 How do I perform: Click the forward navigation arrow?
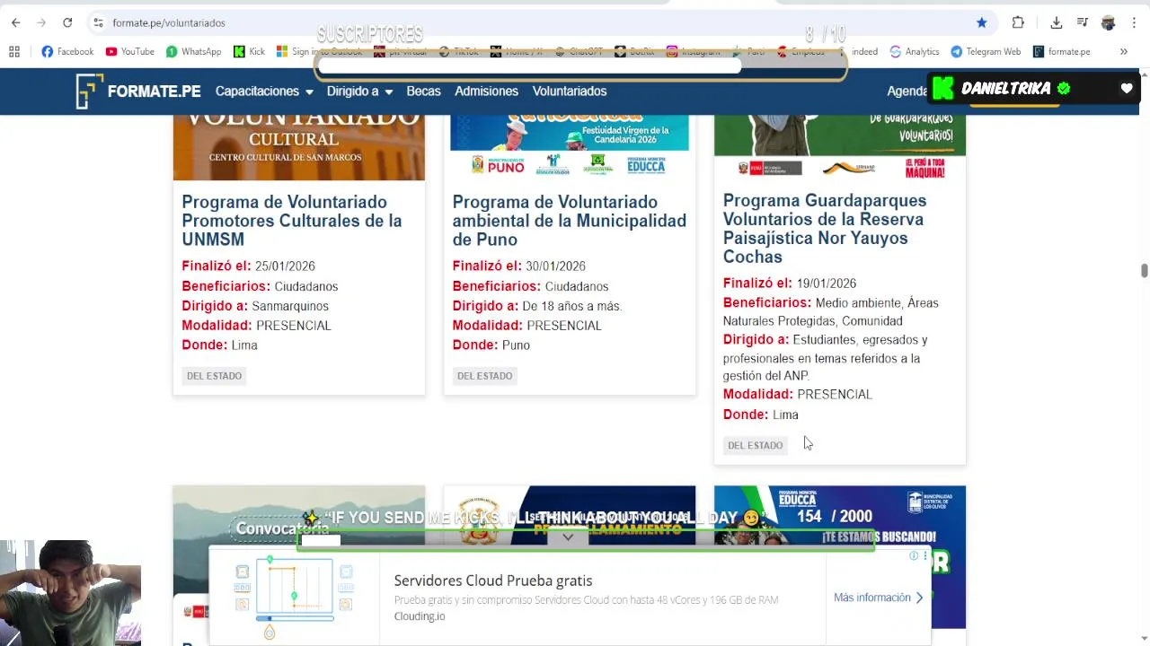pyautogui.click(x=41, y=22)
